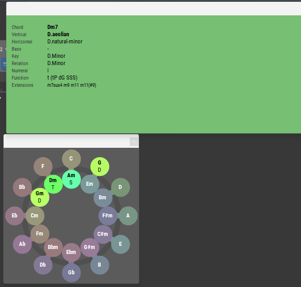Pick the Gb major chord circle
The height and width of the screenshot is (287, 301).
[71, 273]
